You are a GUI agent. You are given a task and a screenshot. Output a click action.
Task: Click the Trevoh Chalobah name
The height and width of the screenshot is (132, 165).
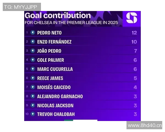click(56, 114)
